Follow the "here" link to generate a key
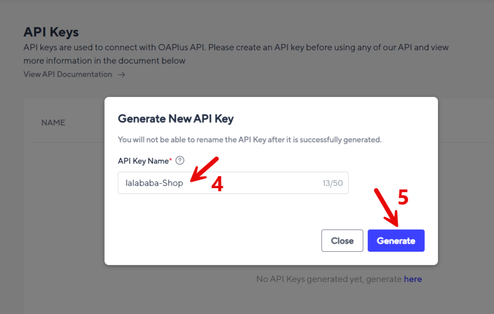 pos(412,279)
